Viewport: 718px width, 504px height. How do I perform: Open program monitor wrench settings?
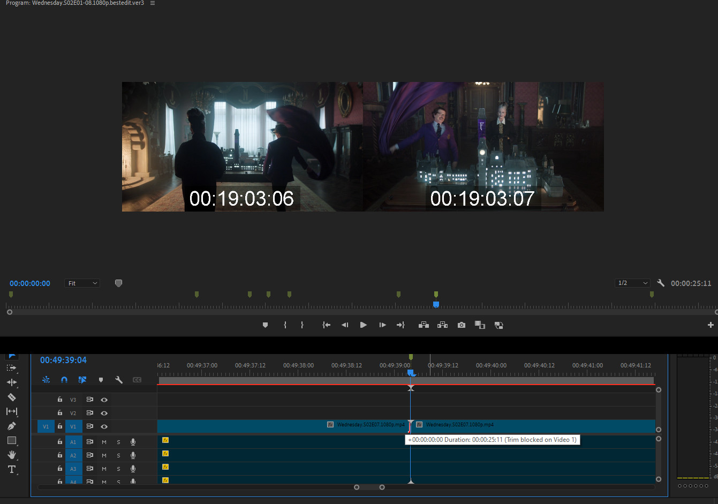click(661, 283)
